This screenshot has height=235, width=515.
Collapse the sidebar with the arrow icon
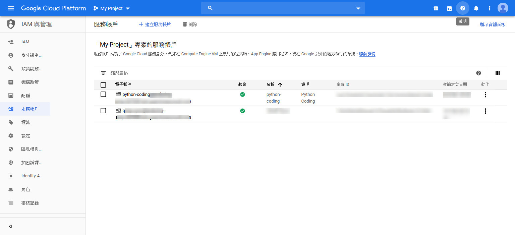tap(10, 226)
